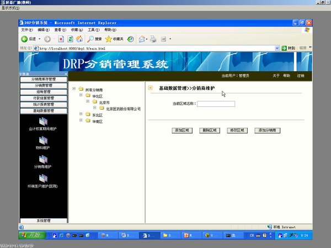The width and height of the screenshot is (331, 248).
Task: Open the 收藏(A) menu
Action: click(x=77, y=30)
